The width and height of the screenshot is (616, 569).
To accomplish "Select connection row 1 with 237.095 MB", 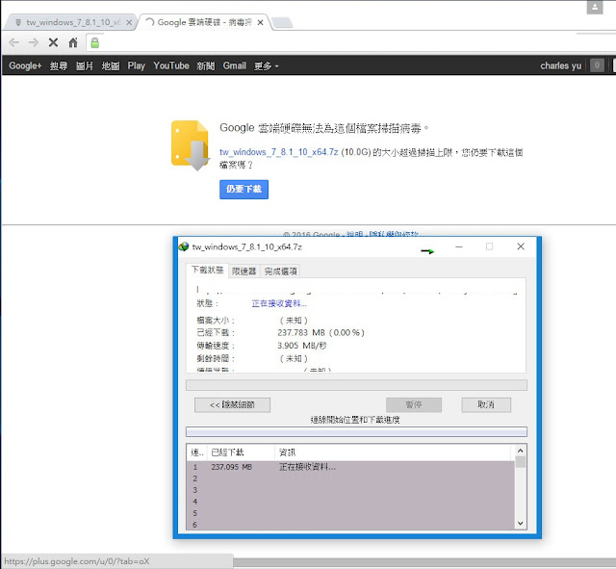I will (350, 467).
